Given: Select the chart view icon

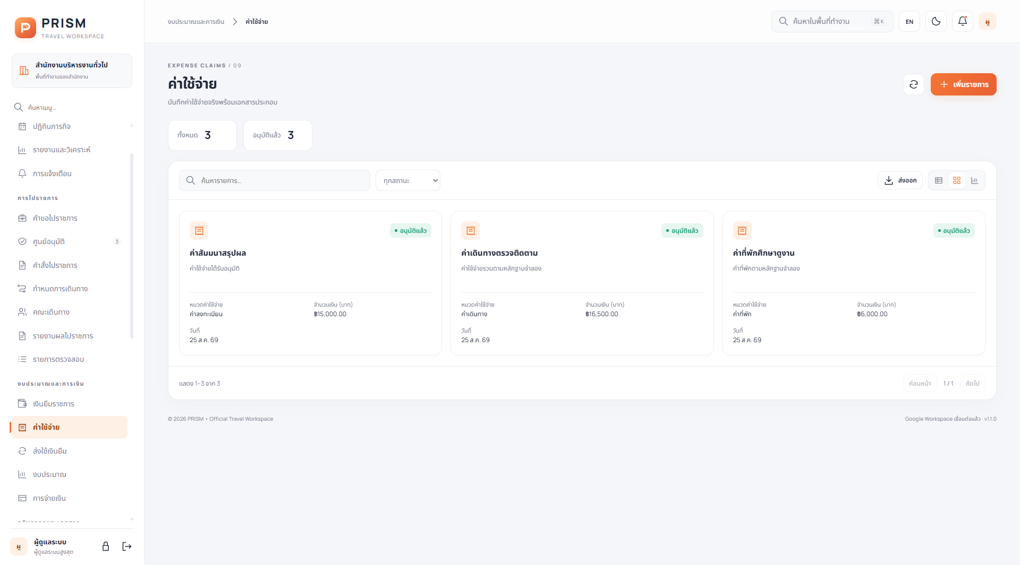Looking at the screenshot, I should (x=975, y=180).
